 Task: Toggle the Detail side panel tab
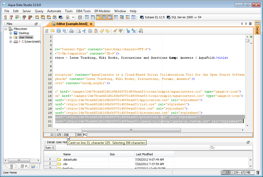(x=257, y=28)
